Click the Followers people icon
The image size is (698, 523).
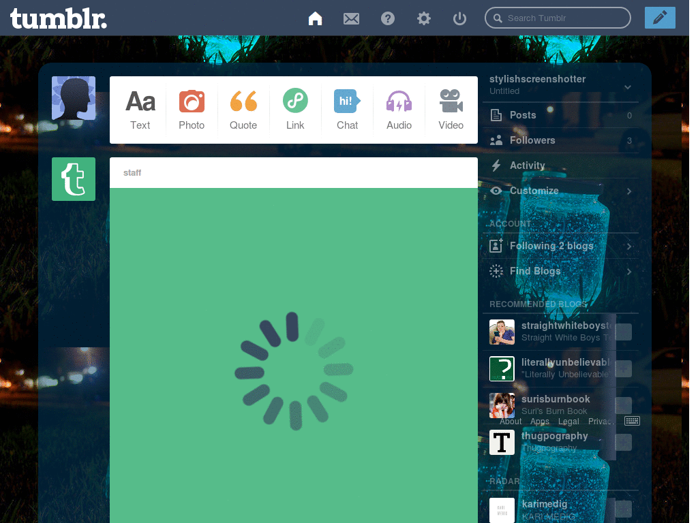(496, 140)
